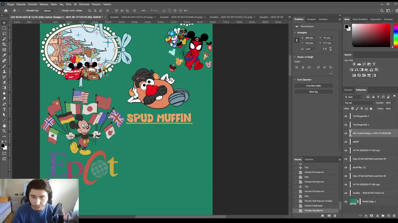The image size is (398, 223).
Task: Create a new layer
Action: point(388,216)
